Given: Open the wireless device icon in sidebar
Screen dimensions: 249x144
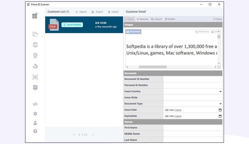Looking at the screenshot, I should pos(35,88).
